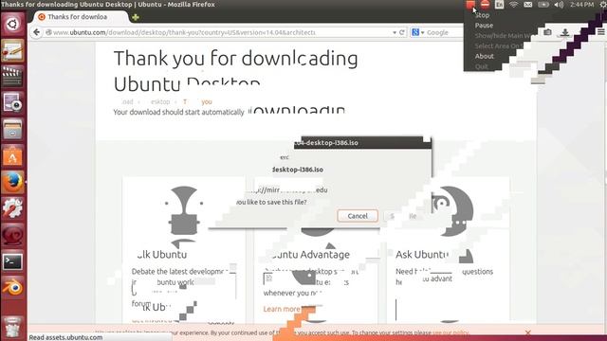Click the red recorder indicator in top panel
607x341 pixels.
[x=470, y=5]
